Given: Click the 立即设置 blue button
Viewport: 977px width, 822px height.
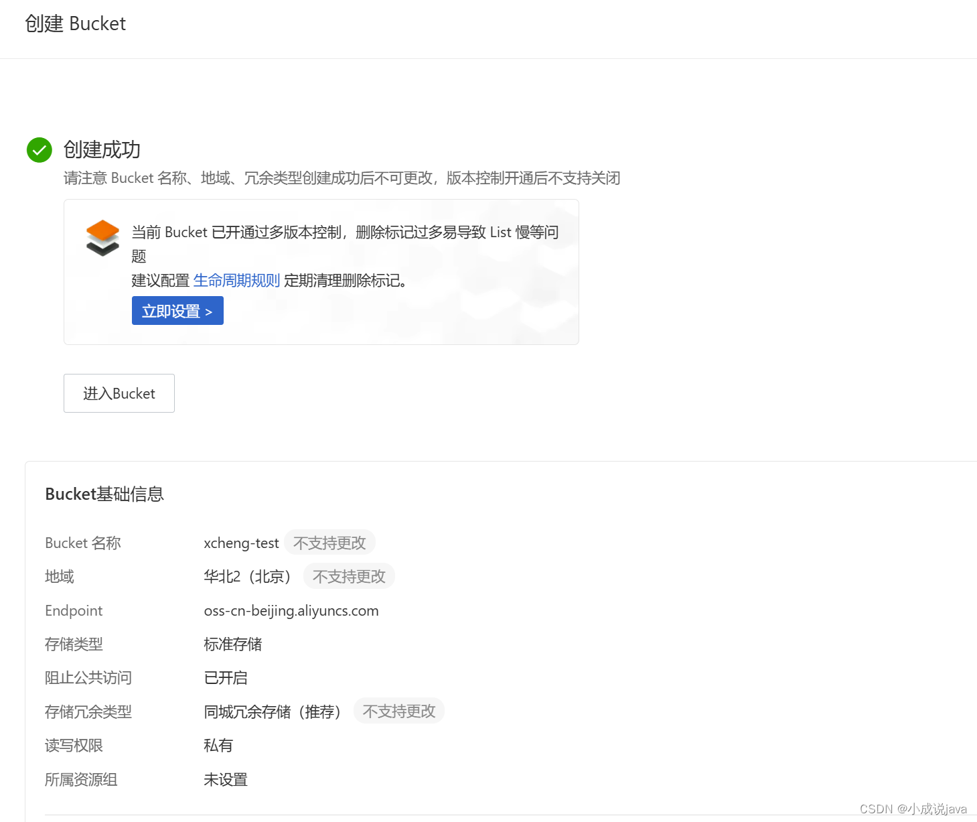Looking at the screenshot, I should point(177,310).
